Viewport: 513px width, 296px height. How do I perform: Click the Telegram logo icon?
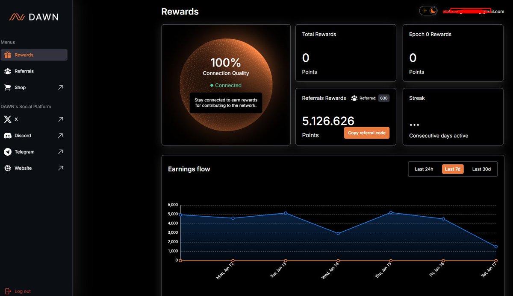click(x=8, y=152)
